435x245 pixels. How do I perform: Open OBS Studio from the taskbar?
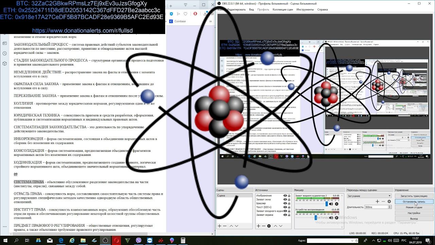pyautogui.click(x=105, y=241)
